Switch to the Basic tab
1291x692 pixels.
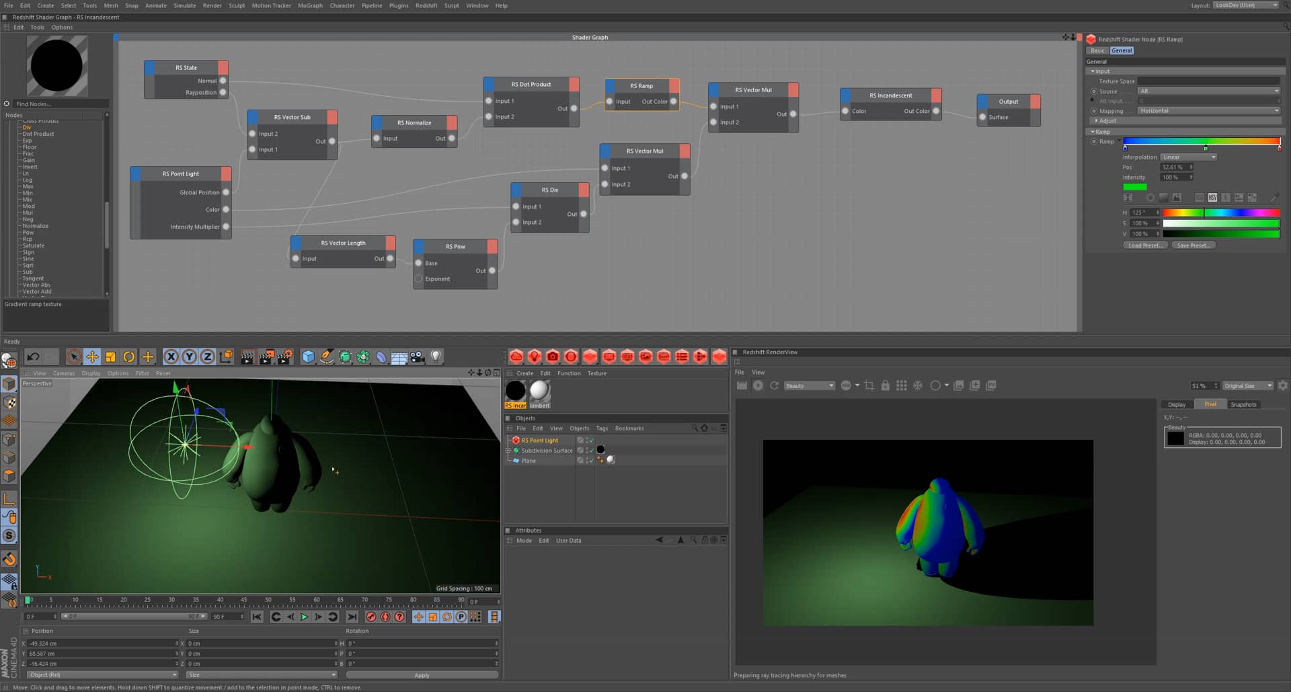coord(1097,50)
